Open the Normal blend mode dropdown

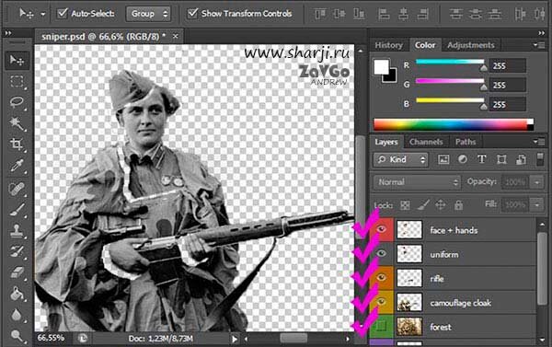click(417, 182)
